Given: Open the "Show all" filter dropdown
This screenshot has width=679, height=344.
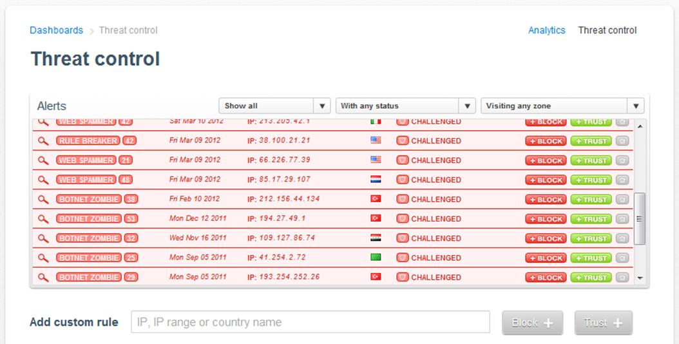Looking at the screenshot, I should click(274, 106).
